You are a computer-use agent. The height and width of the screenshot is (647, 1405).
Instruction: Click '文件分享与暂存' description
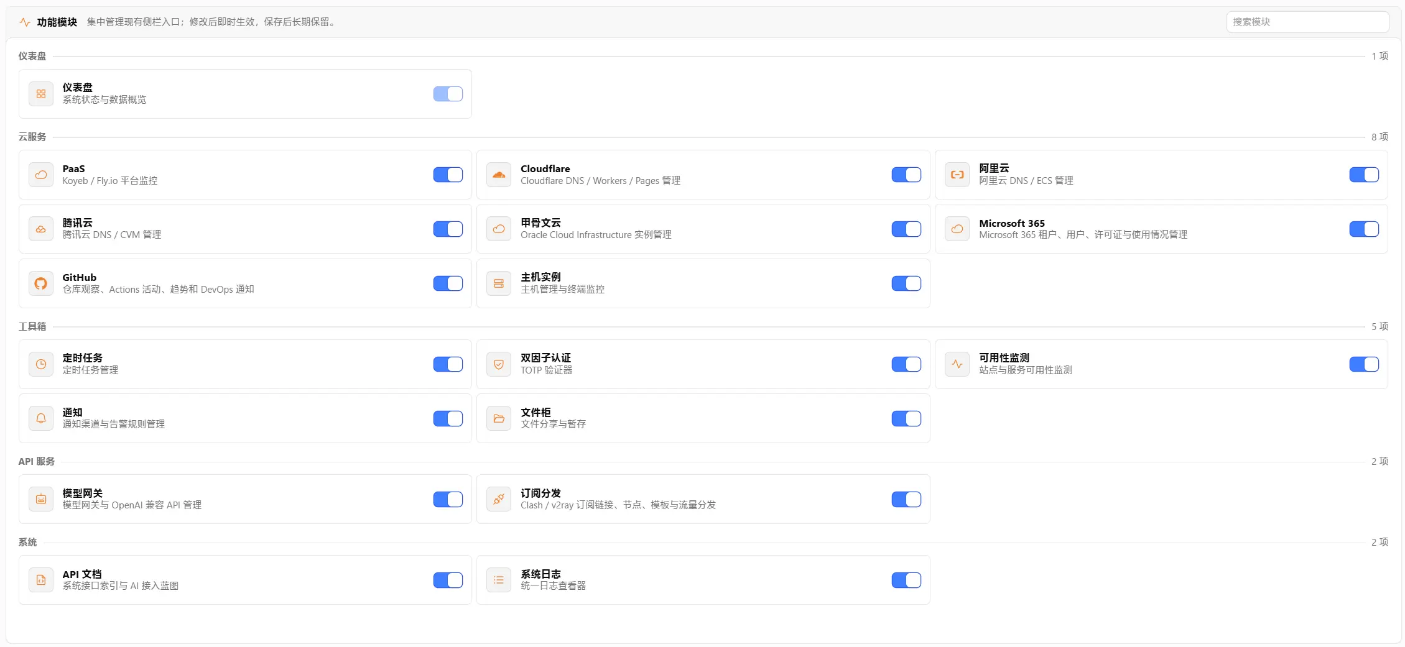(553, 424)
